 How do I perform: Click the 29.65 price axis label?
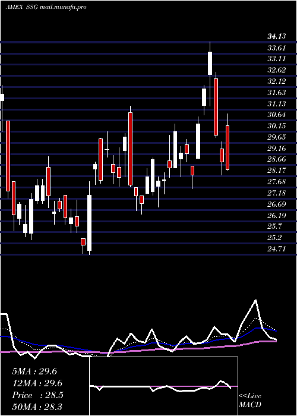[x=277, y=137]
